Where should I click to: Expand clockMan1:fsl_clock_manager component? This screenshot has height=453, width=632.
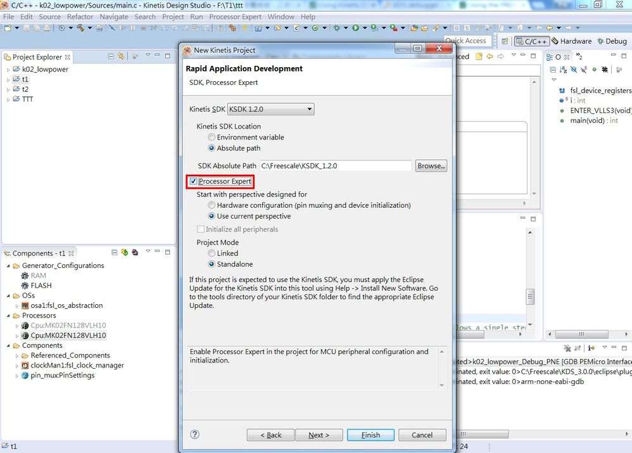[x=17, y=366]
